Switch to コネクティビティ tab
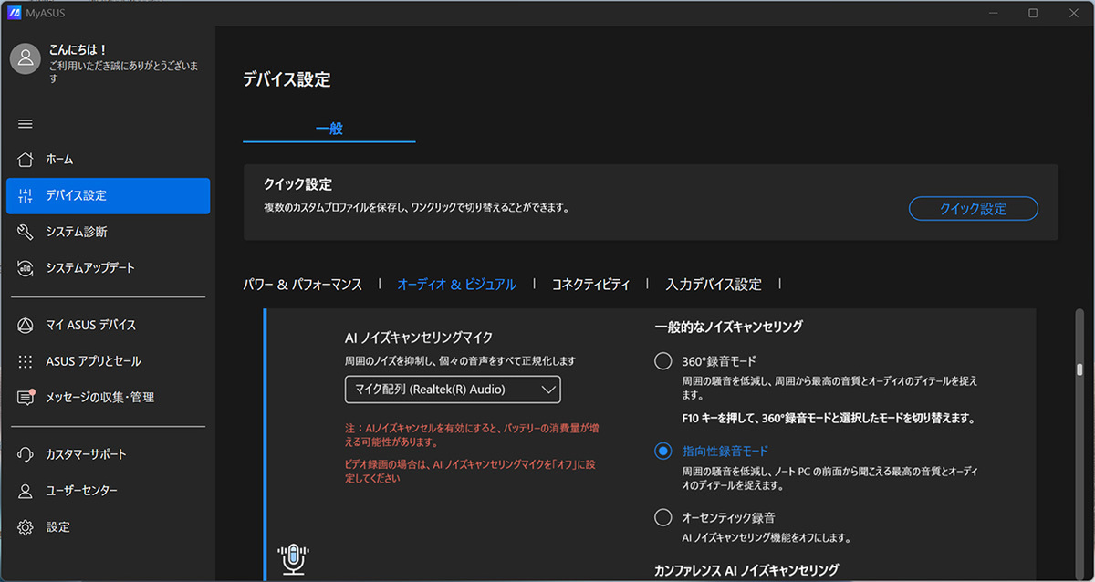 pyautogui.click(x=590, y=284)
